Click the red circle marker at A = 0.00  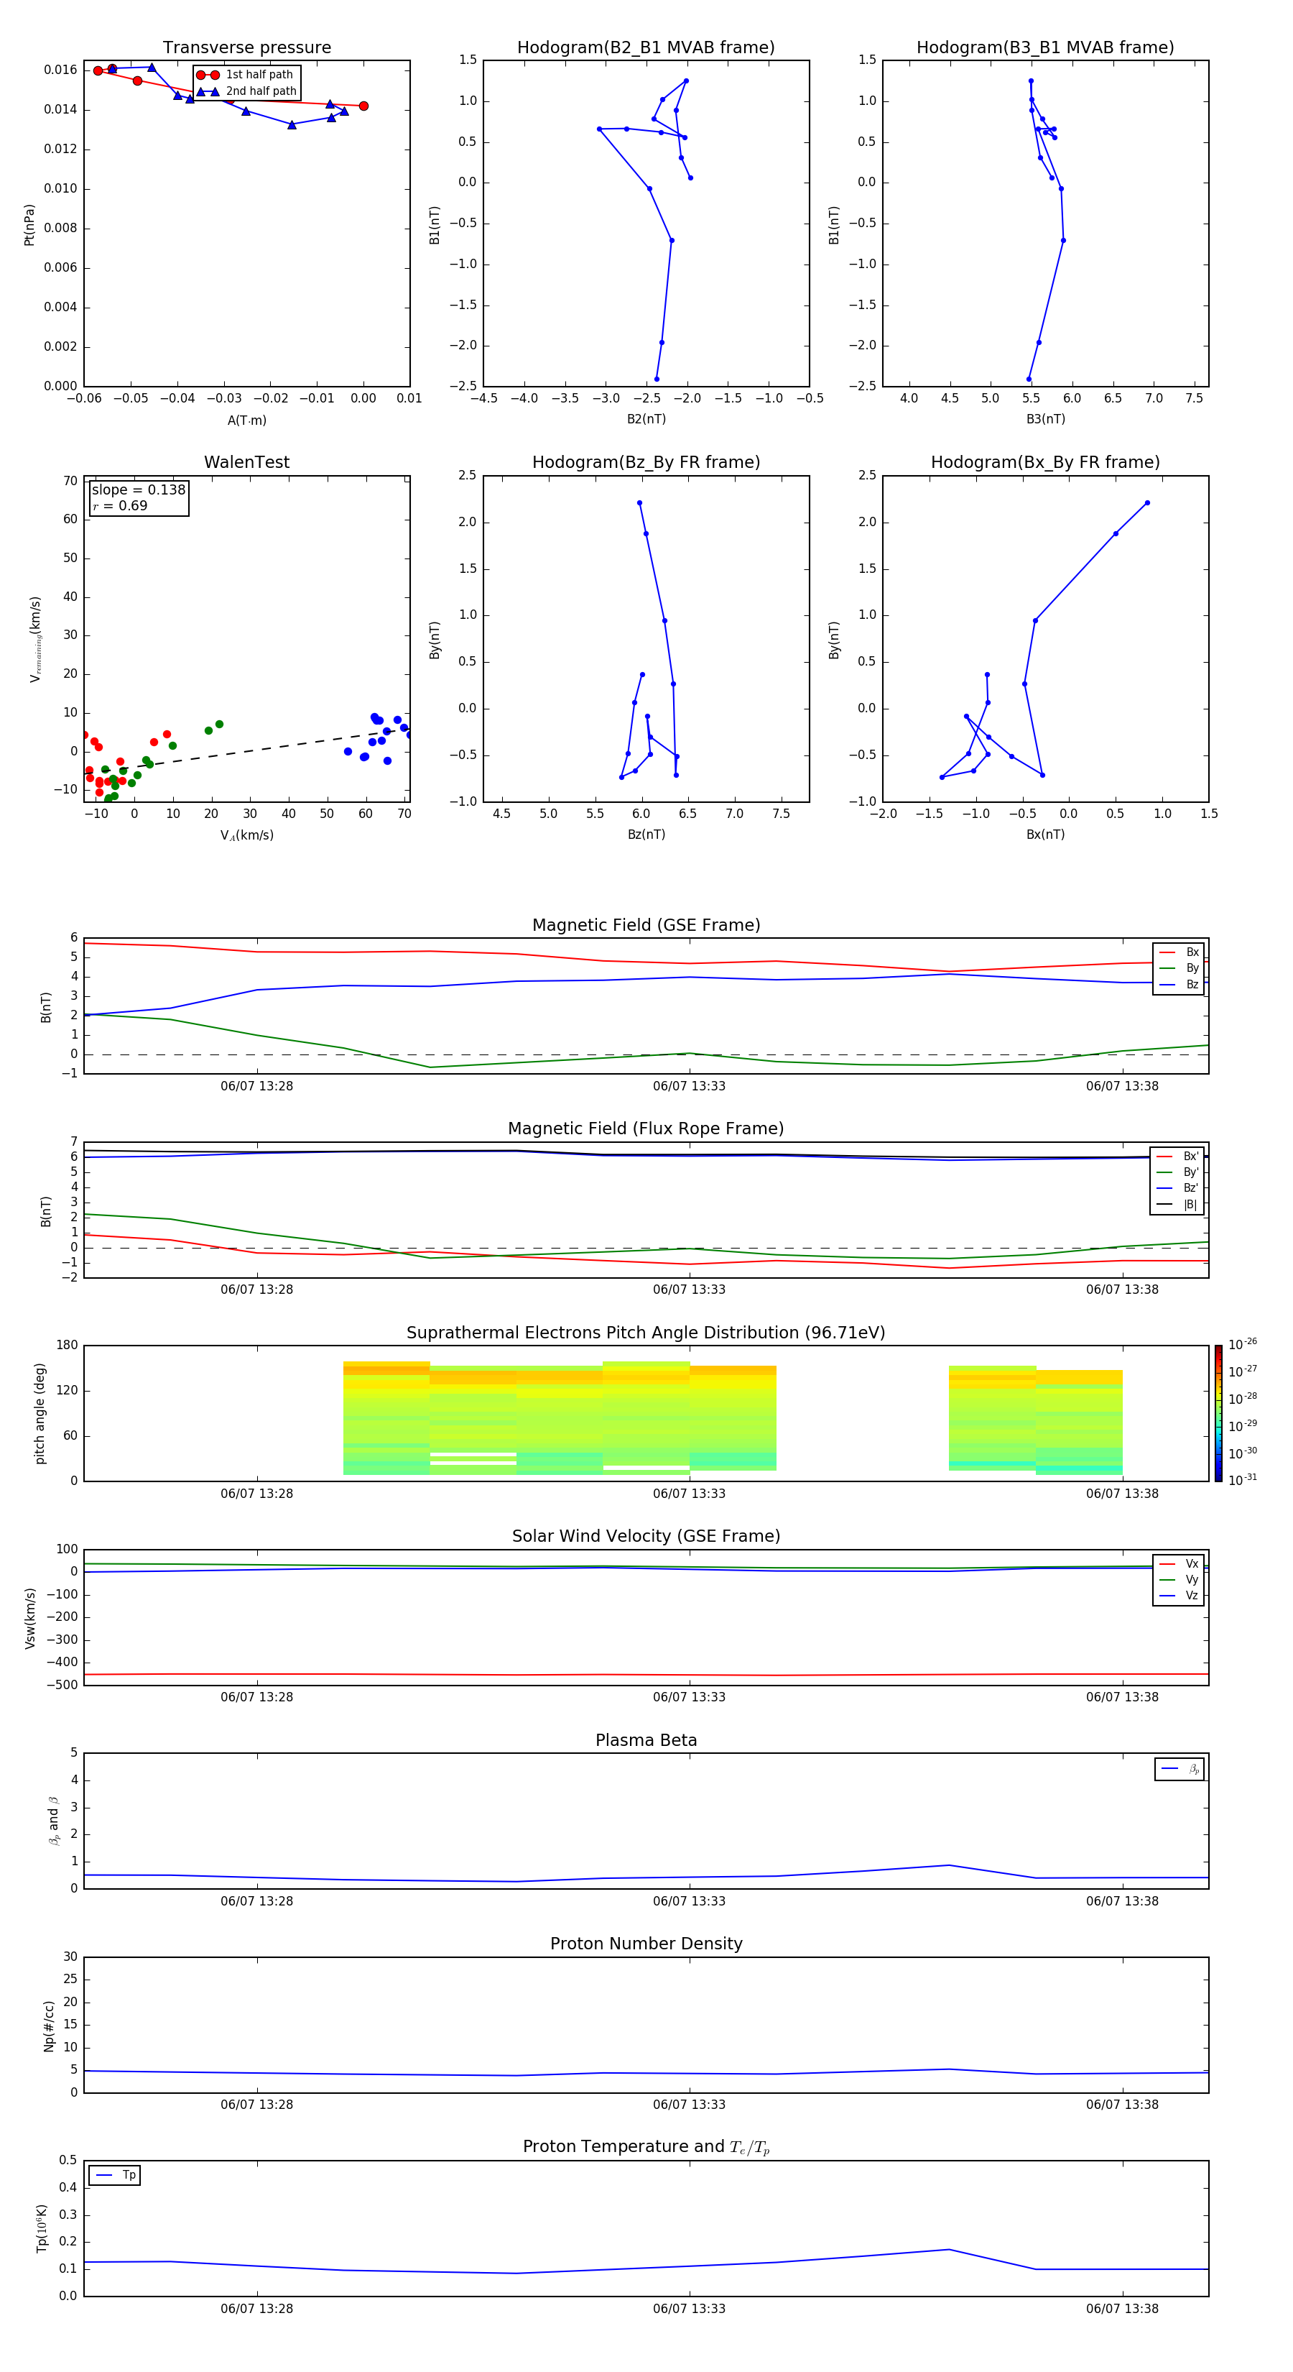[363, 106]
